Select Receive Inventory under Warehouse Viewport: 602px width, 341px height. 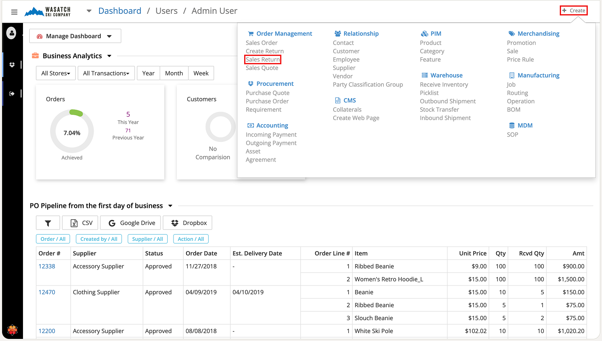[x=444, y=84]
